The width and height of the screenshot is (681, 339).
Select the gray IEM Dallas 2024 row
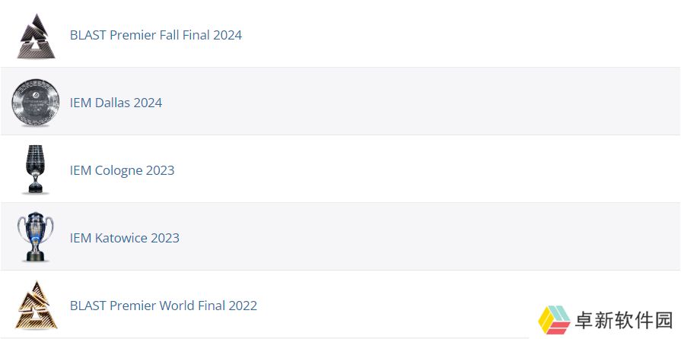341,101
